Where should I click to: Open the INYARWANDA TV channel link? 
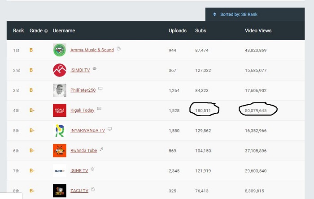88,131
